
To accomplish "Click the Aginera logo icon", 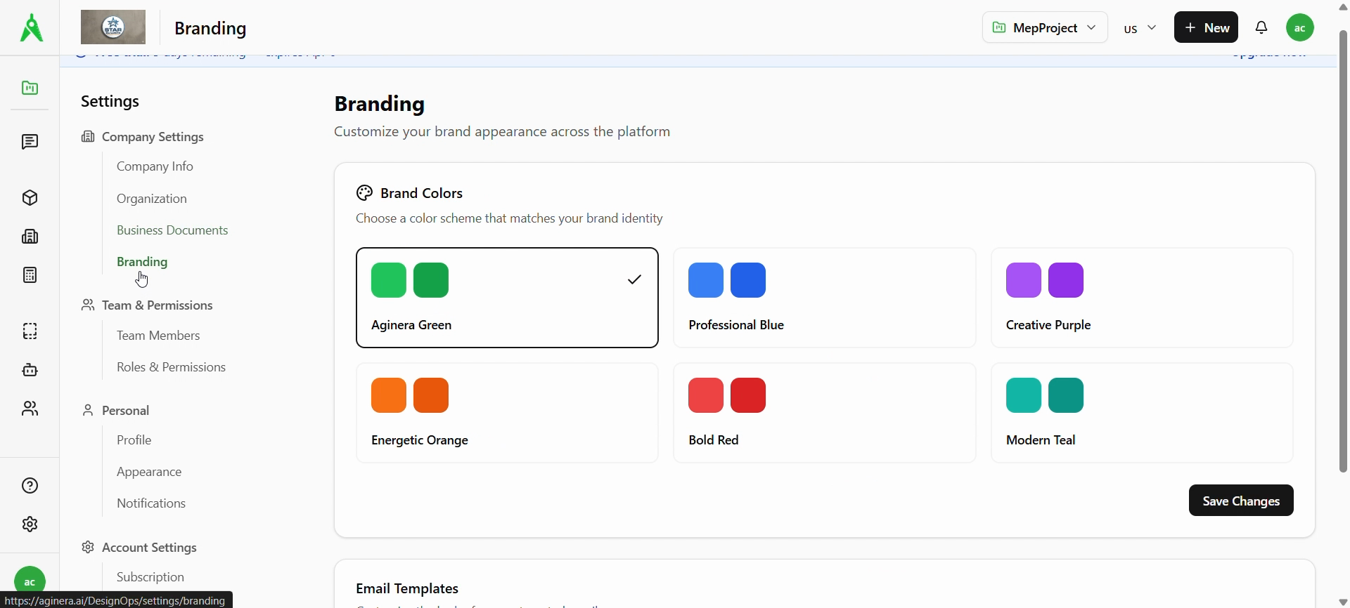I will coord(31,28).
